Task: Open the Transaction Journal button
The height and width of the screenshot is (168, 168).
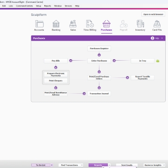Action: point(99,94)
